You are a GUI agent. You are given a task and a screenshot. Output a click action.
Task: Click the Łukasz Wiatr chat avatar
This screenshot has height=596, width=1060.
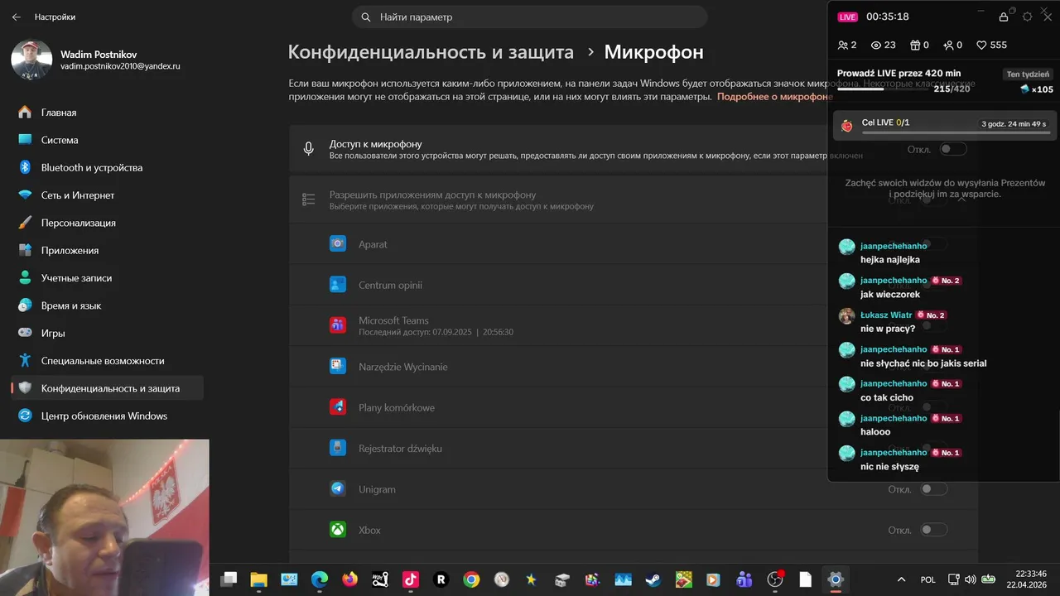click(x=846, y=315)
